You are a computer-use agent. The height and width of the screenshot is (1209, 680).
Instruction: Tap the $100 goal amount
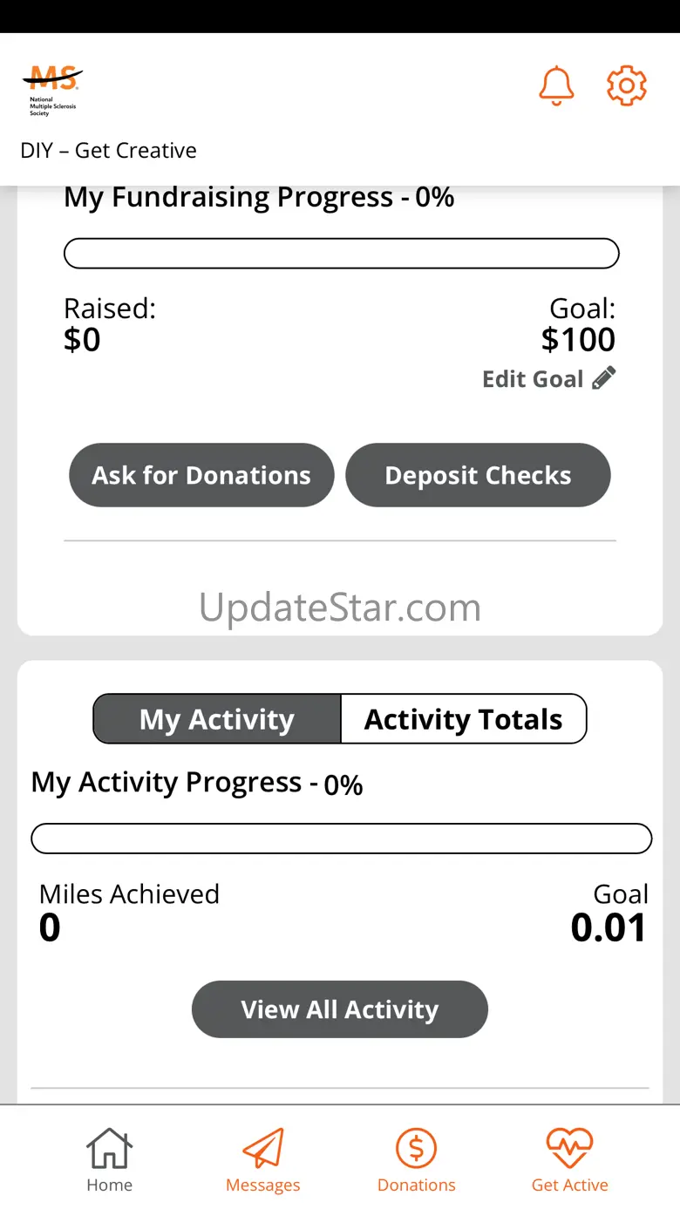pyautogui.click(x=578, y=340)
